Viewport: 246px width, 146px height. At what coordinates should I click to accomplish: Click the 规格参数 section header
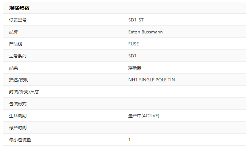19,8
